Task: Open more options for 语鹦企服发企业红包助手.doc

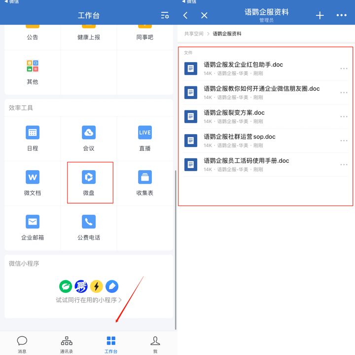Action: coord(344,69)
